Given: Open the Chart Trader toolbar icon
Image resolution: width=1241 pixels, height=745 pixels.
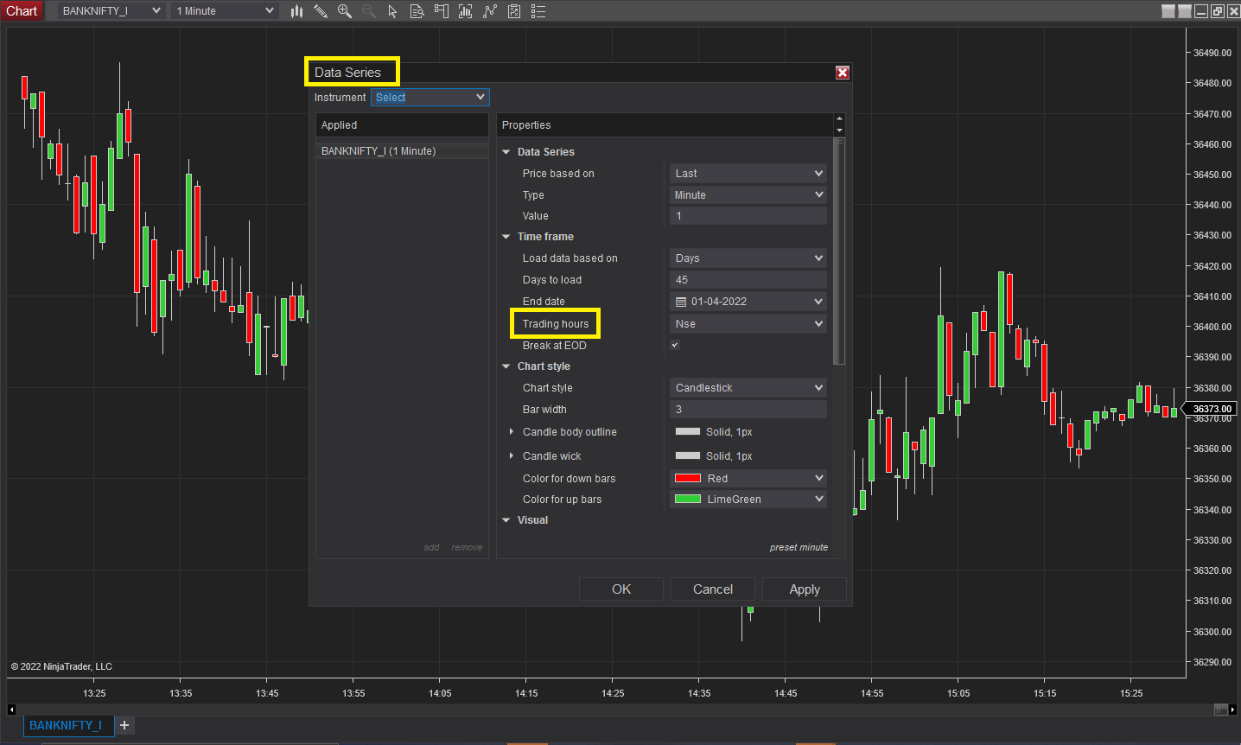Looking at the screenshot, I should tap(442, 11).
